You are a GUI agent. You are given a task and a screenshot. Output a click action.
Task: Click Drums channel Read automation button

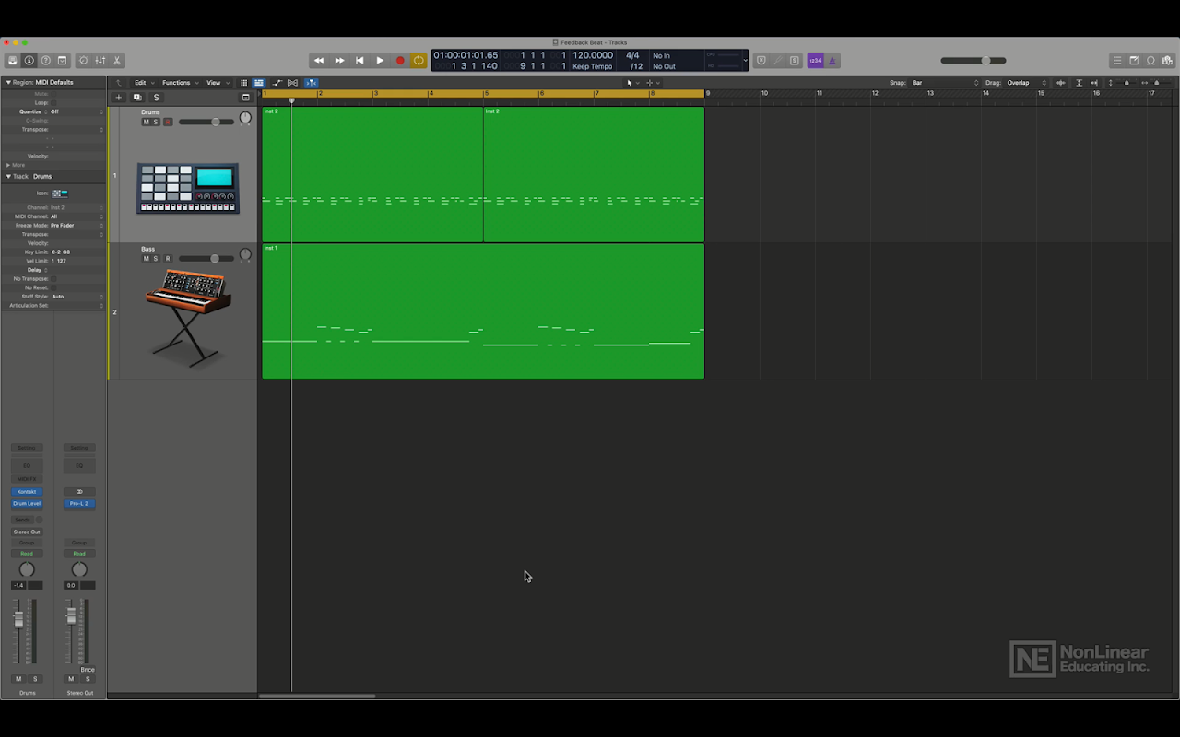(27, 554)
